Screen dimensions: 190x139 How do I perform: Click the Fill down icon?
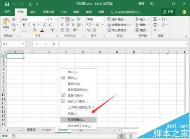tap(155, 25)
